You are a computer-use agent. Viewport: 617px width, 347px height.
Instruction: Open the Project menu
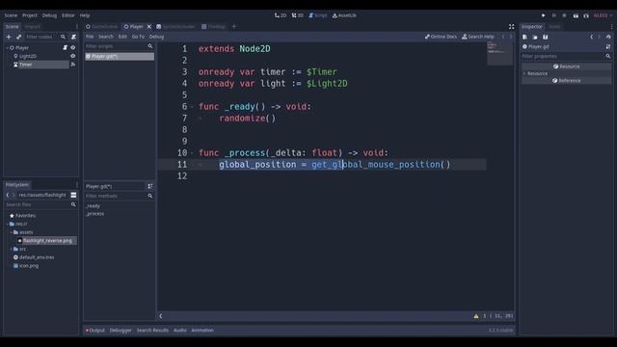click(30, 15)
